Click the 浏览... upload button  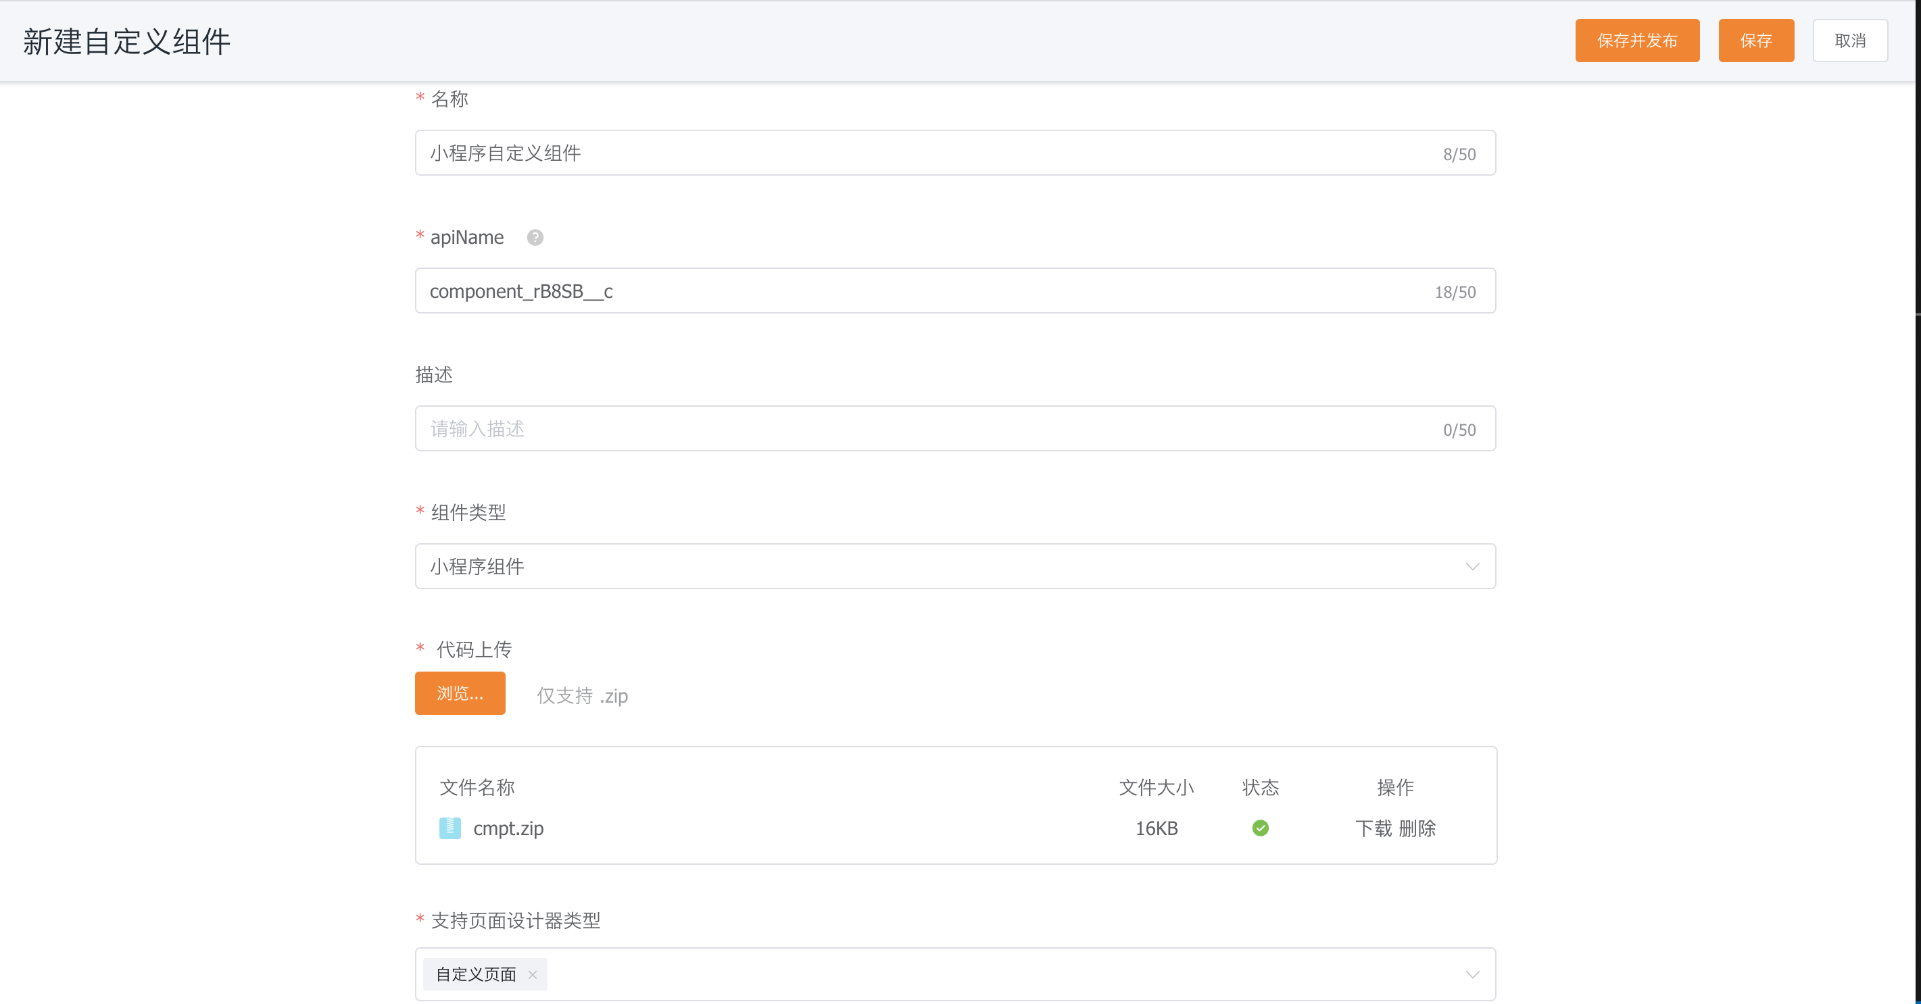[460, 693]
